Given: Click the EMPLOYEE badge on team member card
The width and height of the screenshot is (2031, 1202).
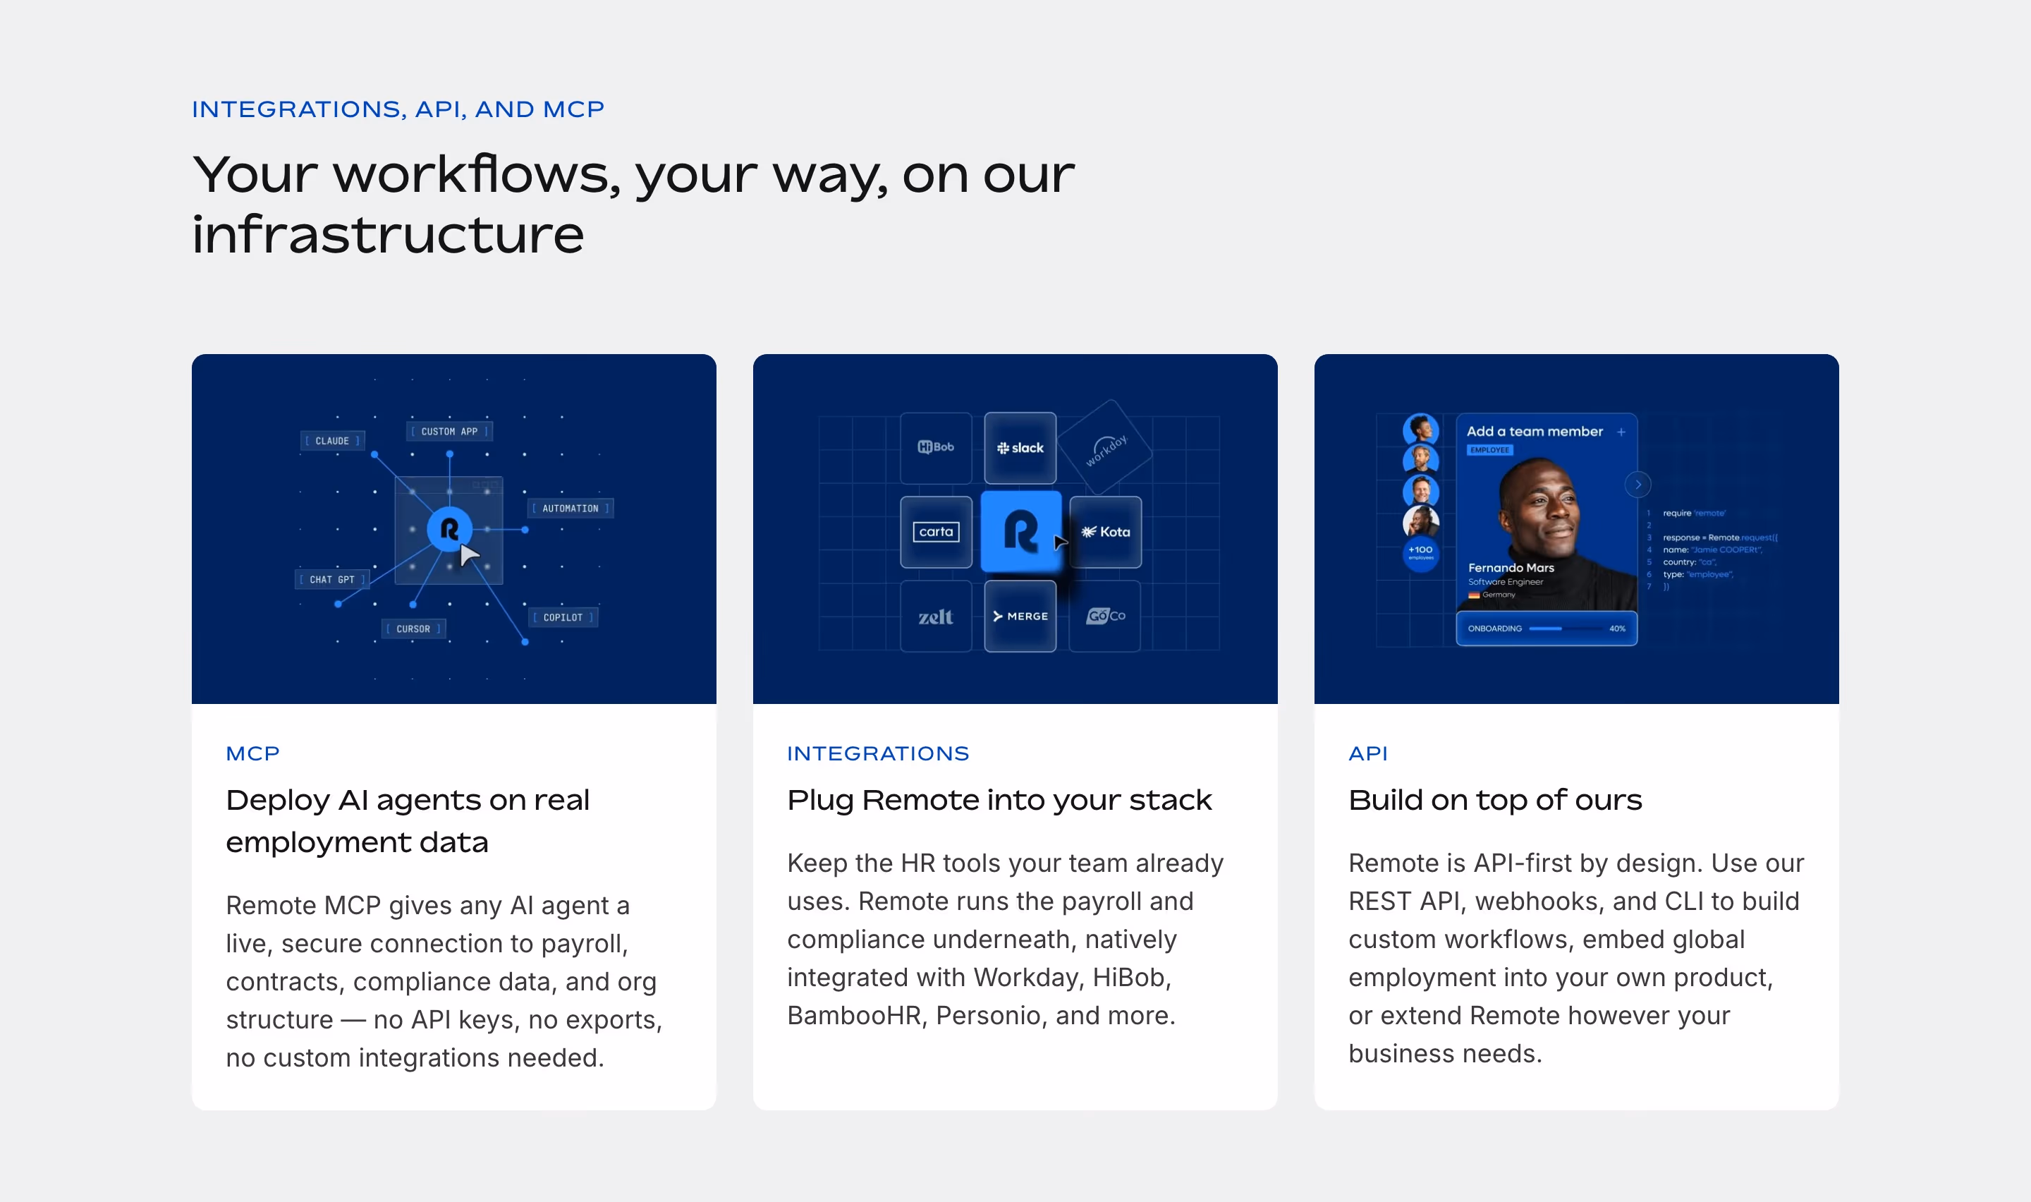Looking at the screenshot, I should tap(1489, 450).
